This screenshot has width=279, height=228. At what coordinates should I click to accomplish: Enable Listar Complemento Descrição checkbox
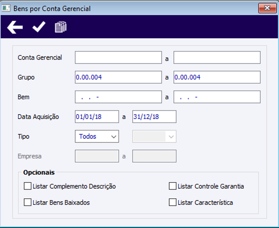28,186
